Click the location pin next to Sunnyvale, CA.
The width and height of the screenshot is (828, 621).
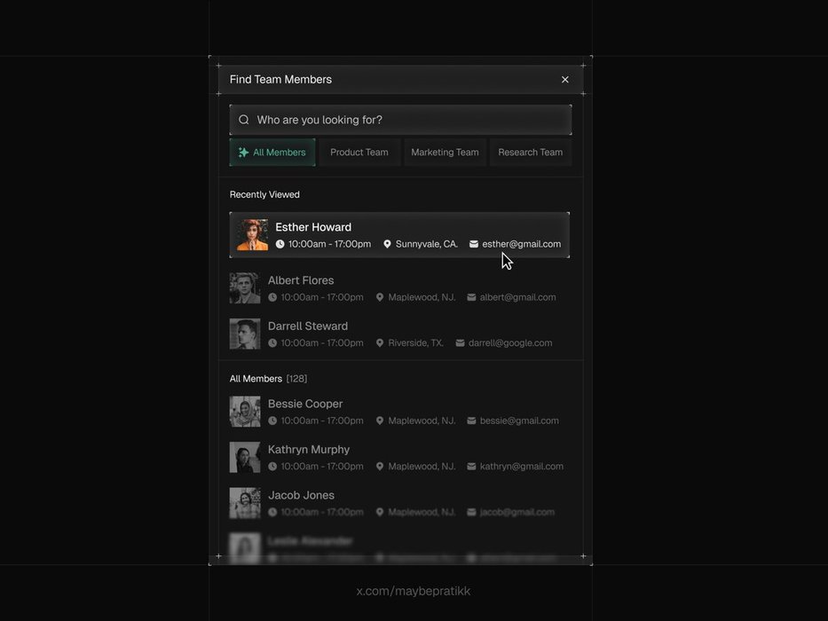387,244
